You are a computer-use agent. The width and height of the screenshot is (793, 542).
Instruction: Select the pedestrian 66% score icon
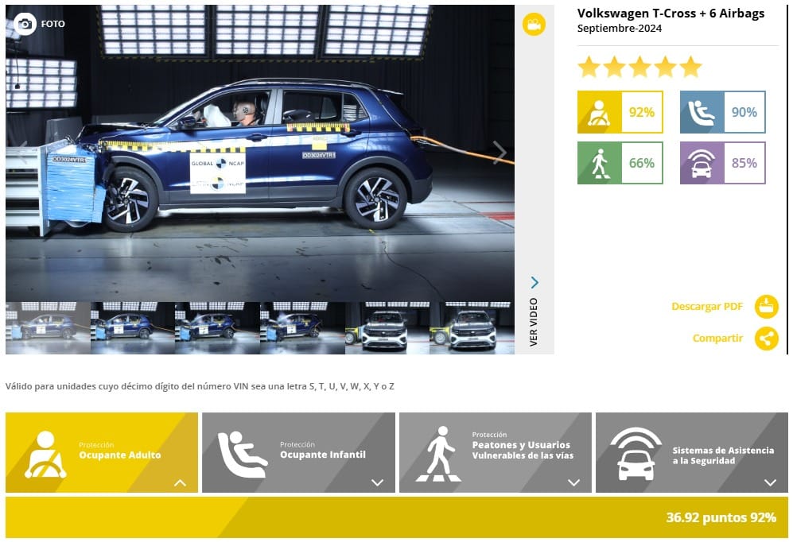click(599, 163)
